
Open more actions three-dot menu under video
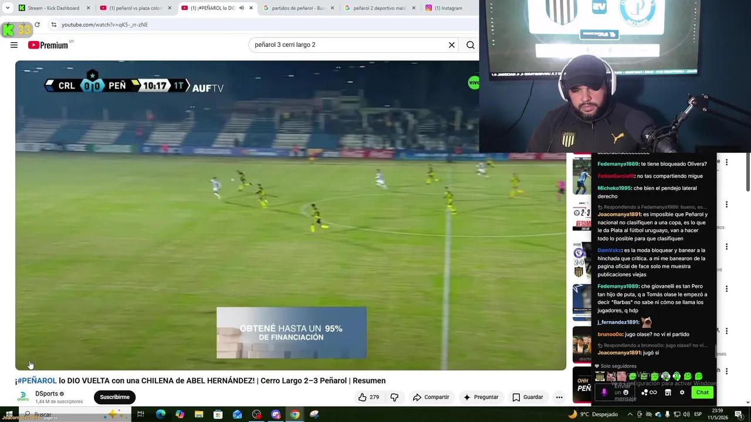[x=559, y=397]
